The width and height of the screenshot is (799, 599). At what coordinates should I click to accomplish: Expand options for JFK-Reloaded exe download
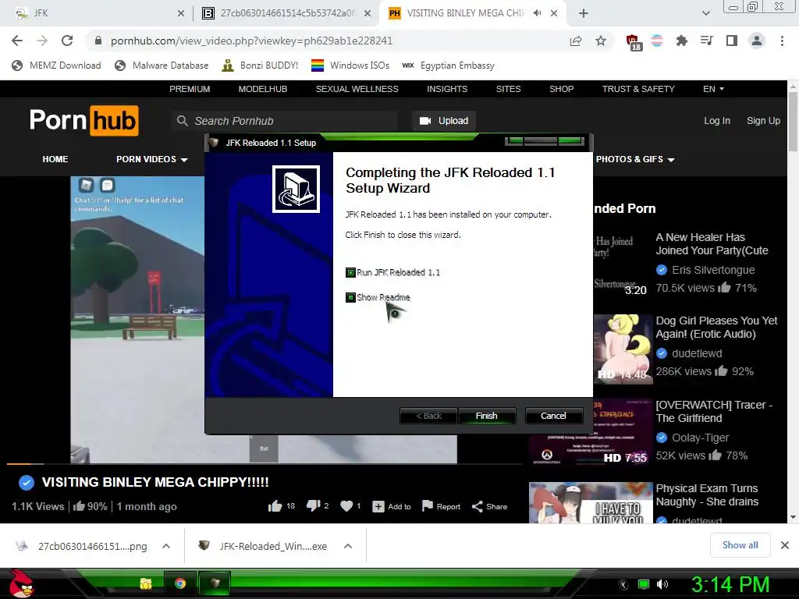tap(348, 546)
